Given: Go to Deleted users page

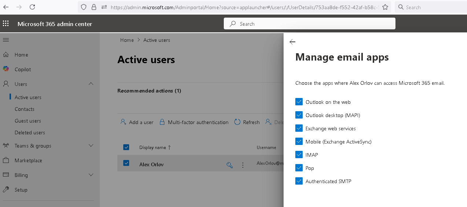Looking at the screenshot, I should click(x=30, y=132).
